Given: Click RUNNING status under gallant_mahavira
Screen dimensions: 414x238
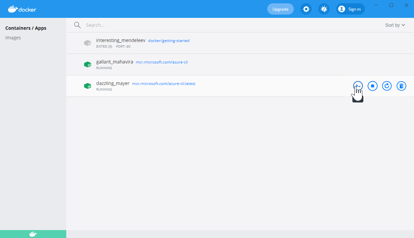Looking at the screenshot, I should [104, 68].
